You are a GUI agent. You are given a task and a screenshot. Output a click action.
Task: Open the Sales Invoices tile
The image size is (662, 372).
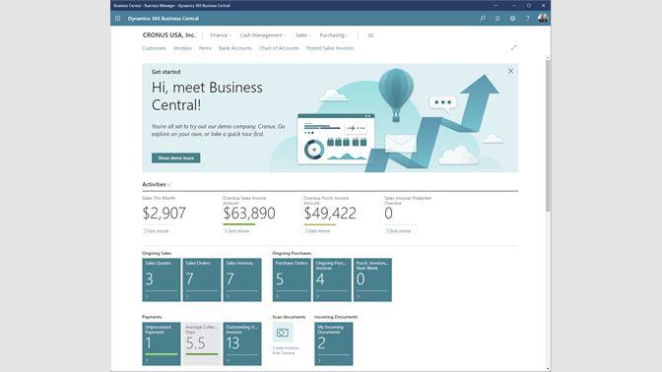pyautogui.click(x=242, y=280)
